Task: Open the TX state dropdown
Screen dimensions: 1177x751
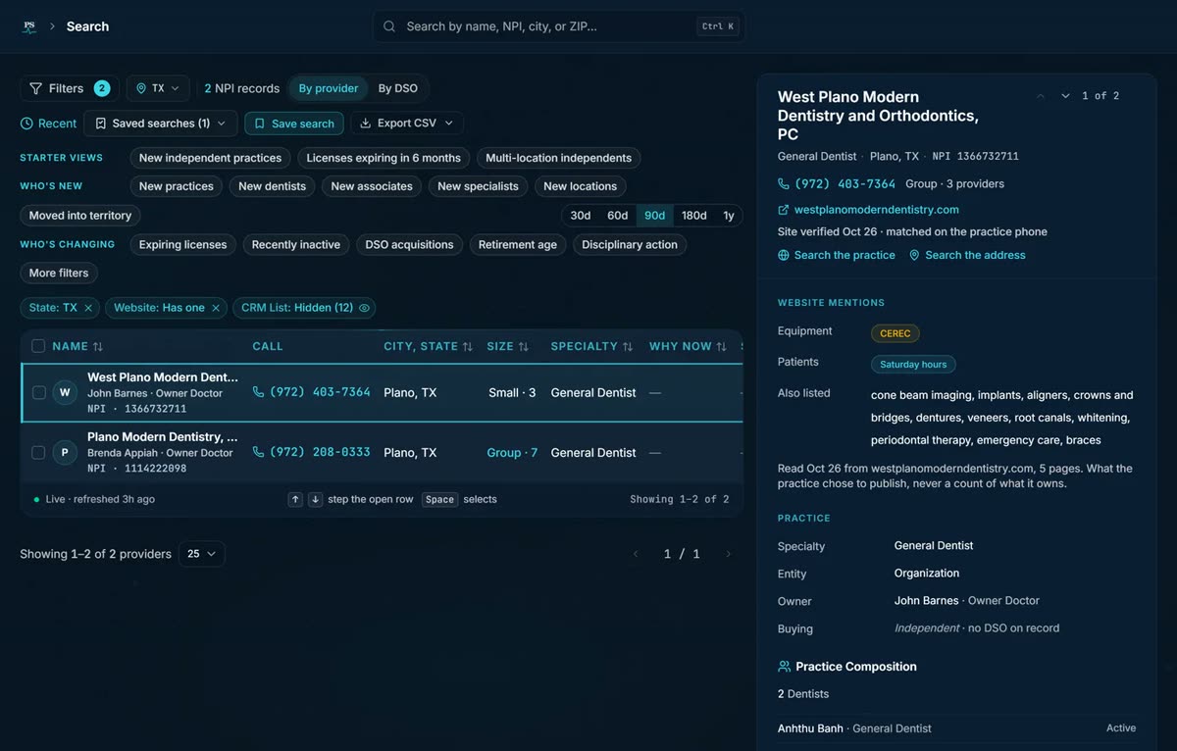Action: [x=159, y=88]
